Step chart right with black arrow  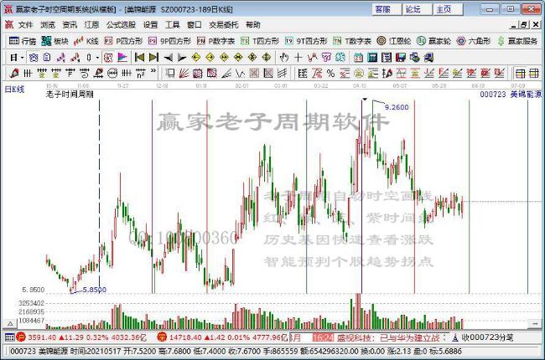182,57
